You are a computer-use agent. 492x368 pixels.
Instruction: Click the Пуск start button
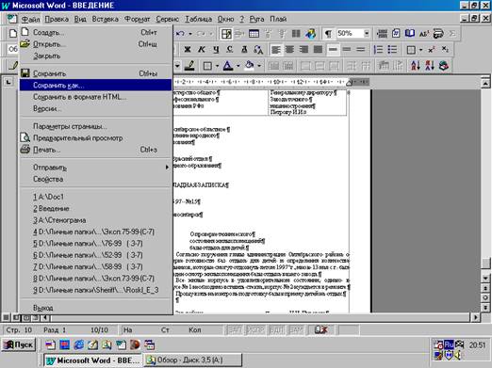19,344
